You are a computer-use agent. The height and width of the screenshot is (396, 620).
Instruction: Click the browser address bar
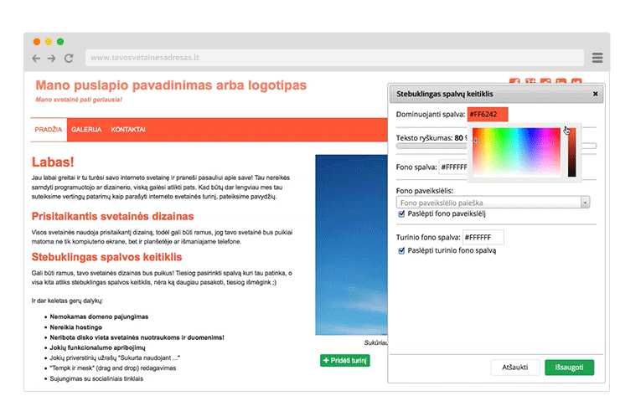(x=334, y=58)
